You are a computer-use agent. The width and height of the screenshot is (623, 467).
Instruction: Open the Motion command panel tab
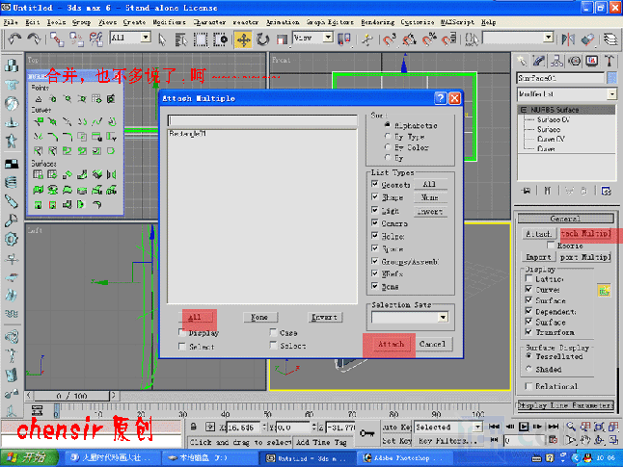pos(574,61)
